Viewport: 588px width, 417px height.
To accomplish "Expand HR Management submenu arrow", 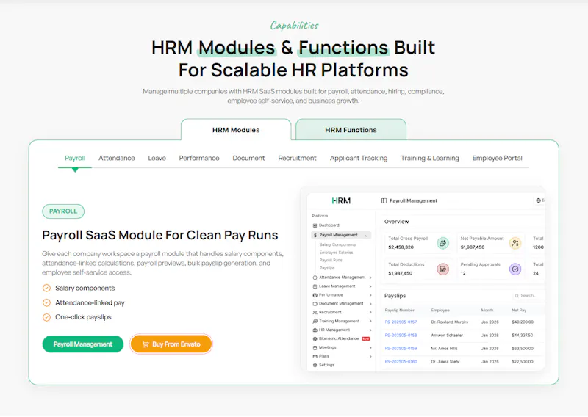I will click(x=370, y=330).
